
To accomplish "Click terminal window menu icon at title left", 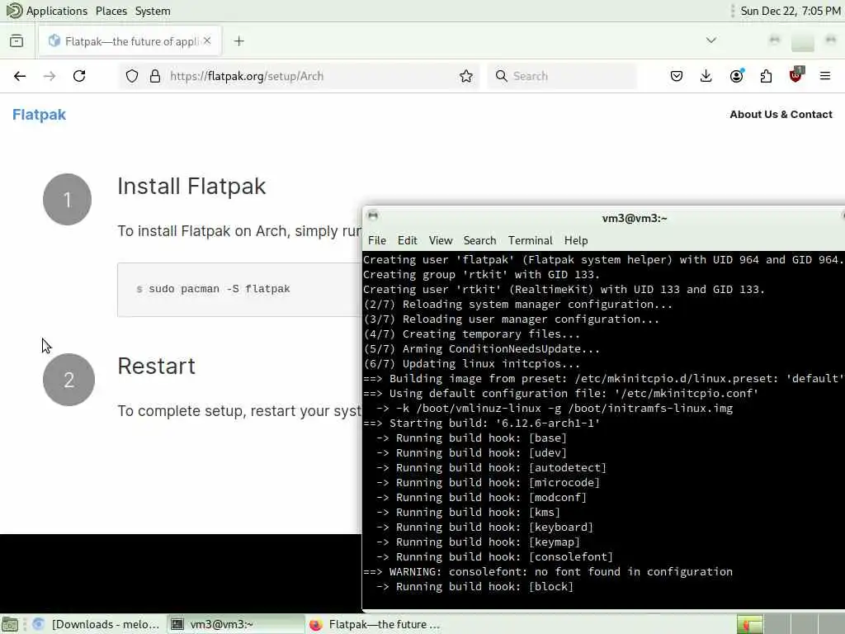I will tap(372, 216).
